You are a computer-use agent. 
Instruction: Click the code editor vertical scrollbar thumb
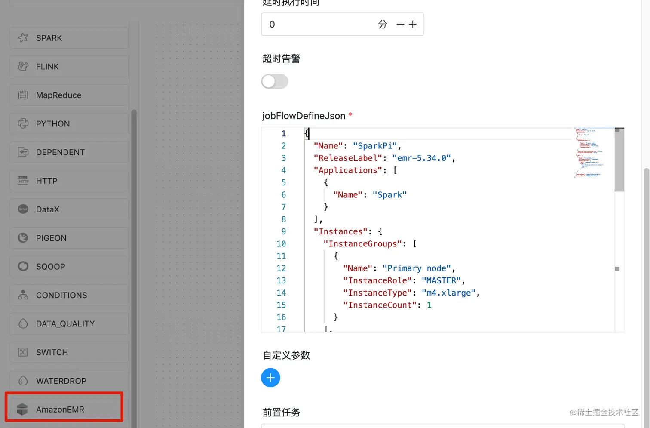[619, 160]
